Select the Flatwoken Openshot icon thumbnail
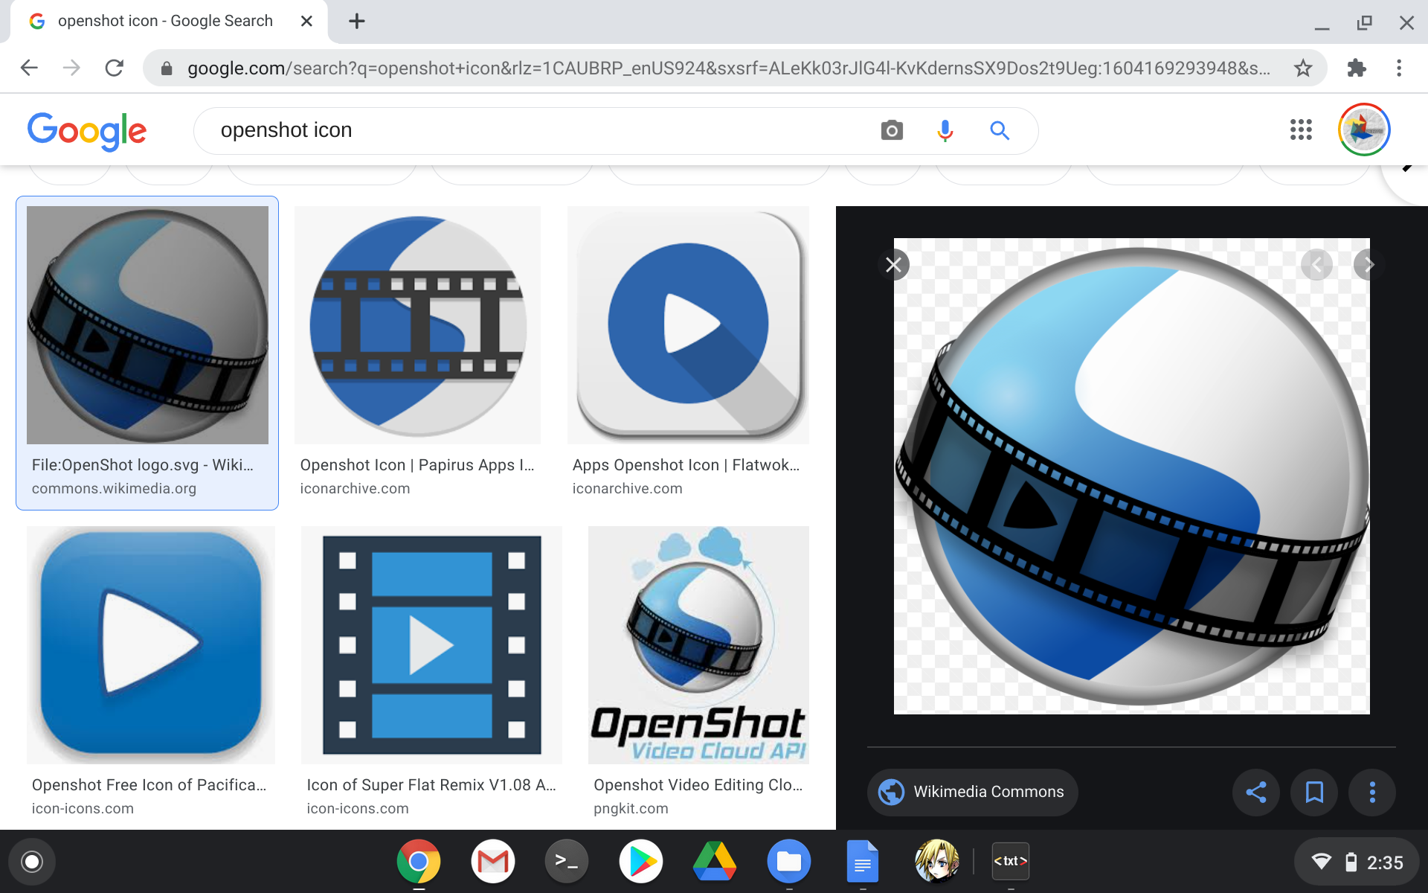The height and width of the screenshot is (893, 1428). 688,325
